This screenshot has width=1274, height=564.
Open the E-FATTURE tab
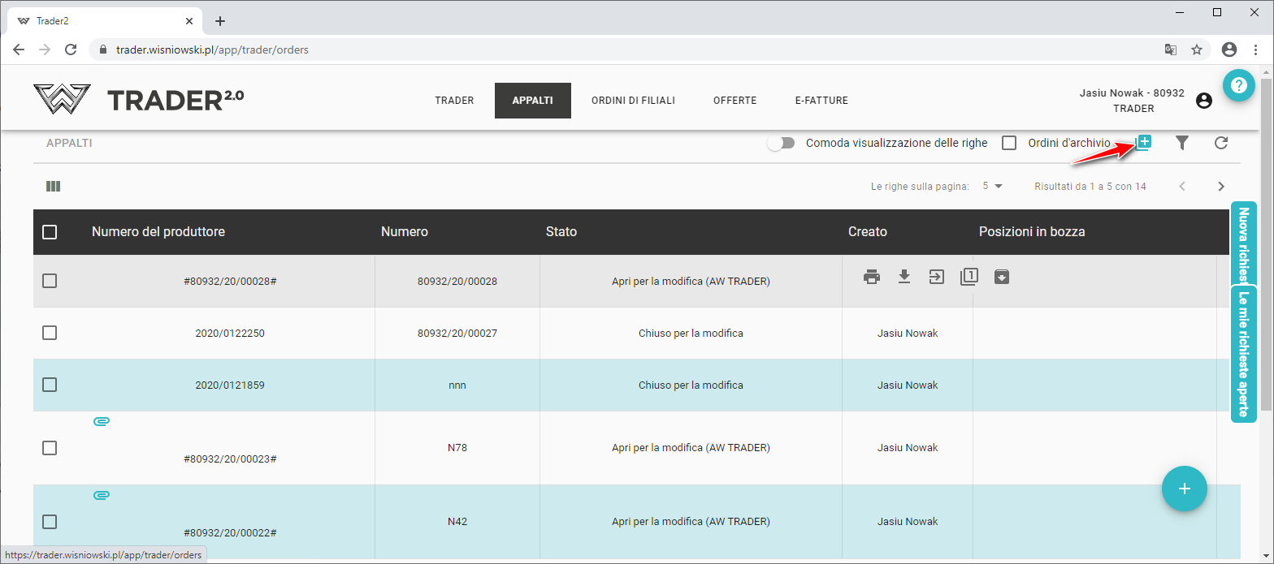point(821,101)
